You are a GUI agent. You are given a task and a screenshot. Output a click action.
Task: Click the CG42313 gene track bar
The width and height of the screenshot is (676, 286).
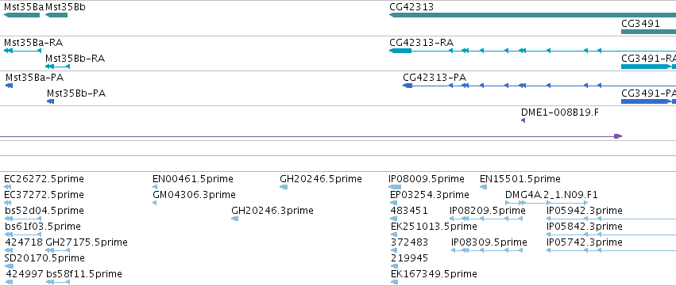532,15
